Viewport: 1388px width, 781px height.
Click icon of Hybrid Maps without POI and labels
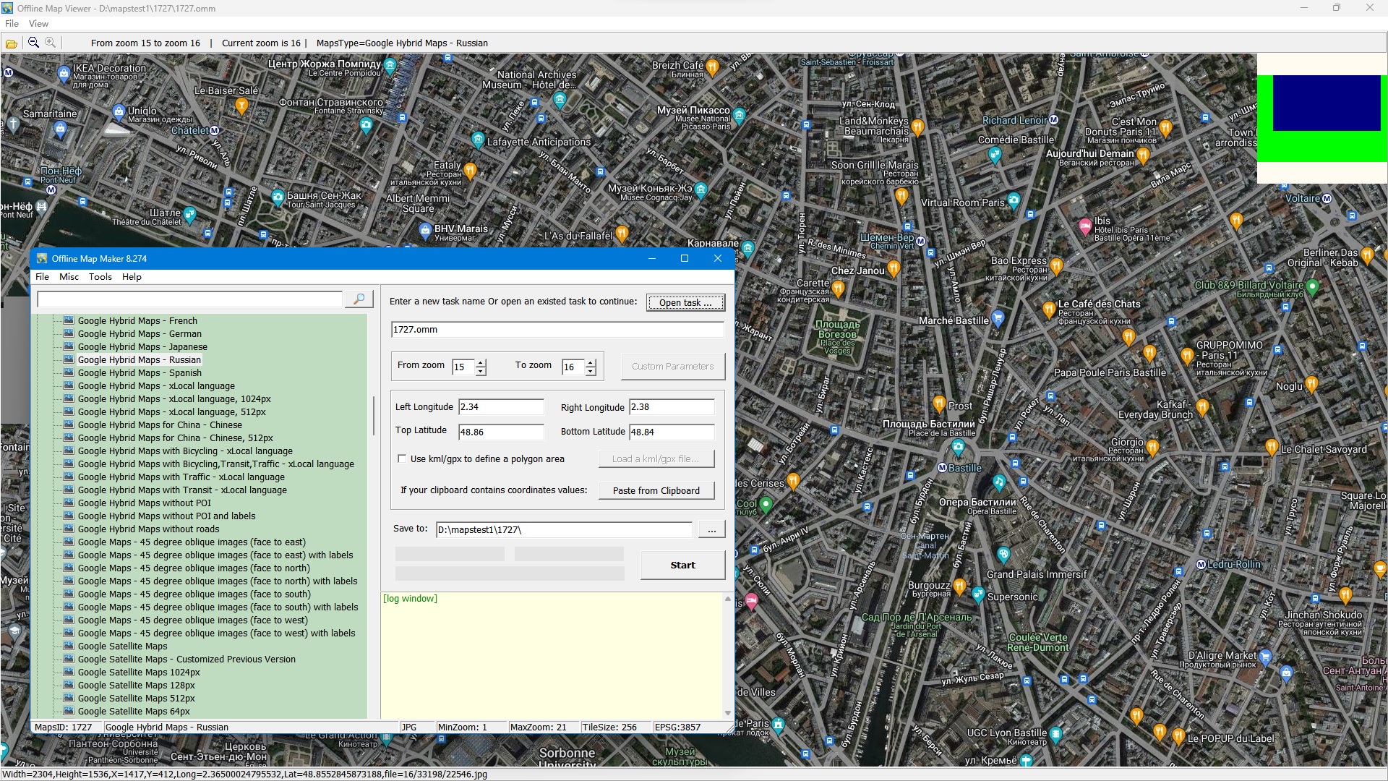[69, 516]
